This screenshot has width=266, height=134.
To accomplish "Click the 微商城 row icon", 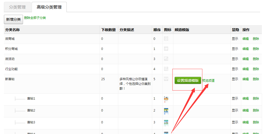I will tap(166, 39).
